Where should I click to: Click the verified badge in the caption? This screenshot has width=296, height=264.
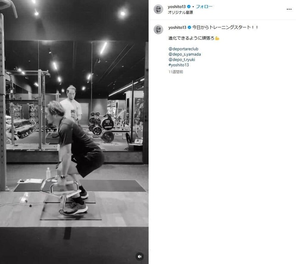pos(190,27)
